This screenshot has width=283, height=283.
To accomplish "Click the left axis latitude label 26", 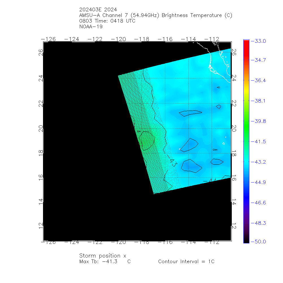I will 41,52.
